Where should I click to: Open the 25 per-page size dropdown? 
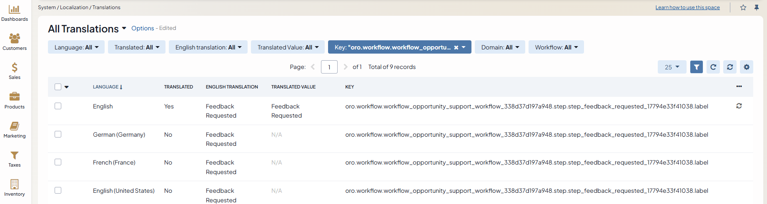672,67
